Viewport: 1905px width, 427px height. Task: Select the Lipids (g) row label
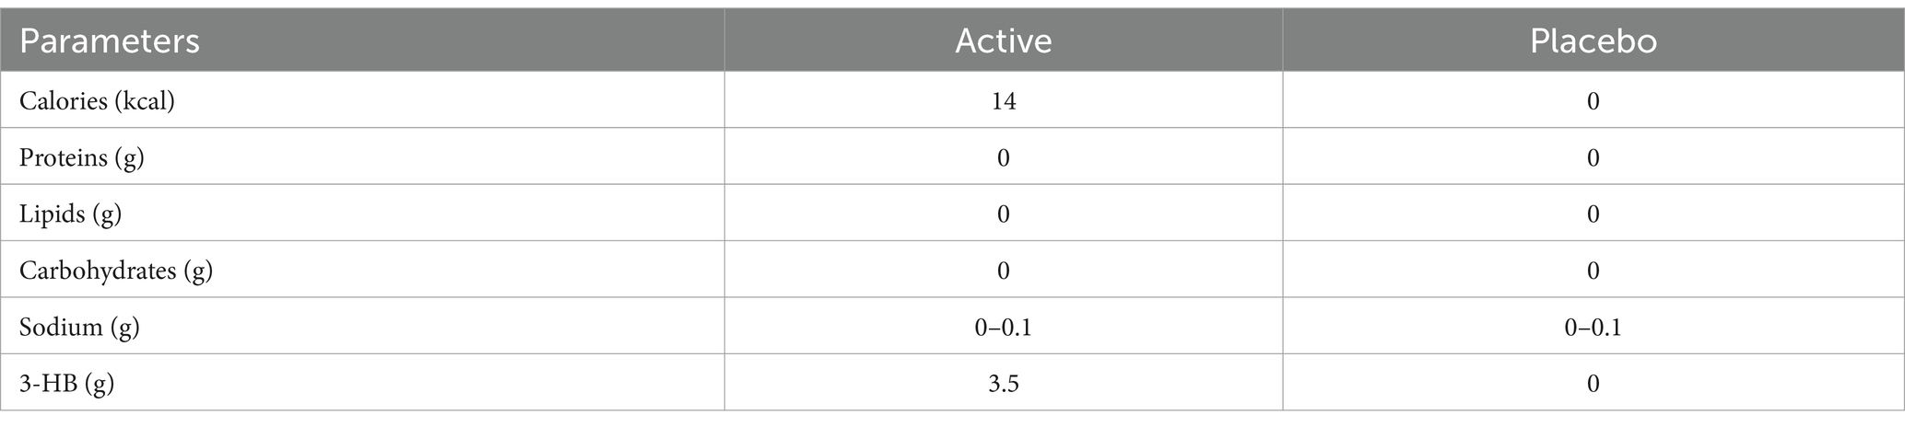click(70, 214)
